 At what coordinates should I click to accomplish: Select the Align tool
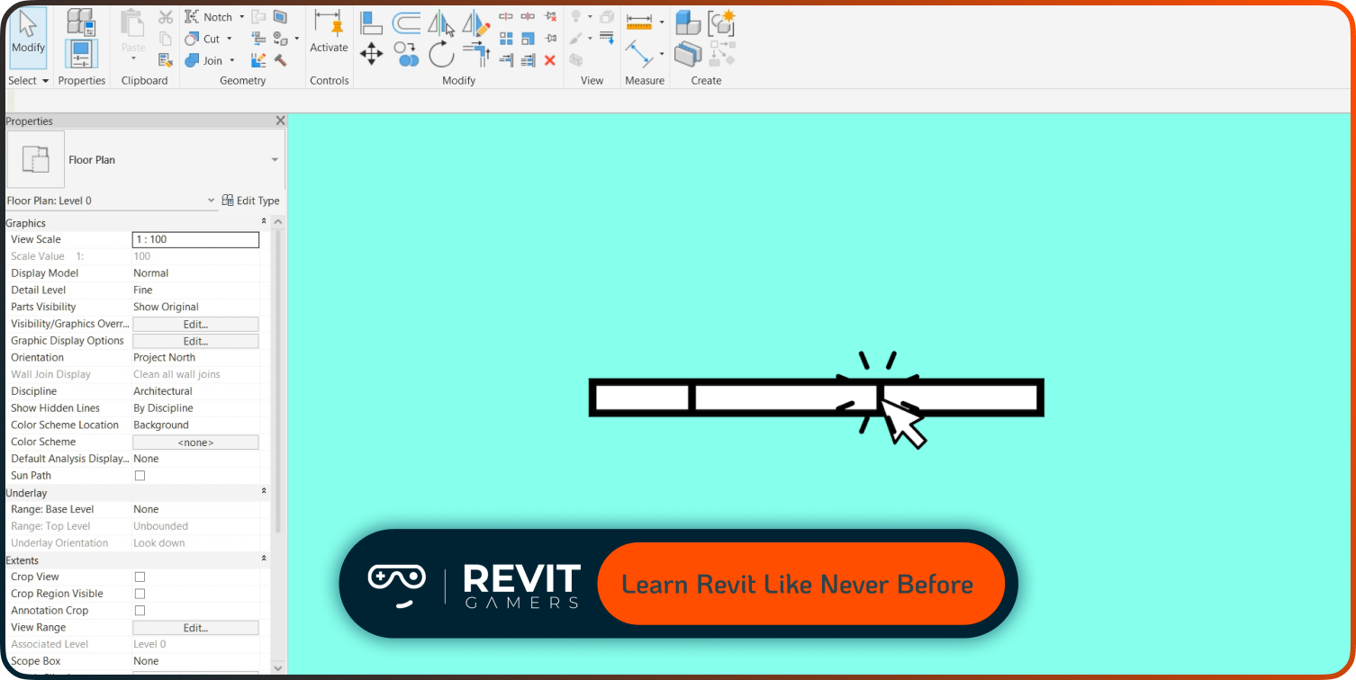(371, 23)
